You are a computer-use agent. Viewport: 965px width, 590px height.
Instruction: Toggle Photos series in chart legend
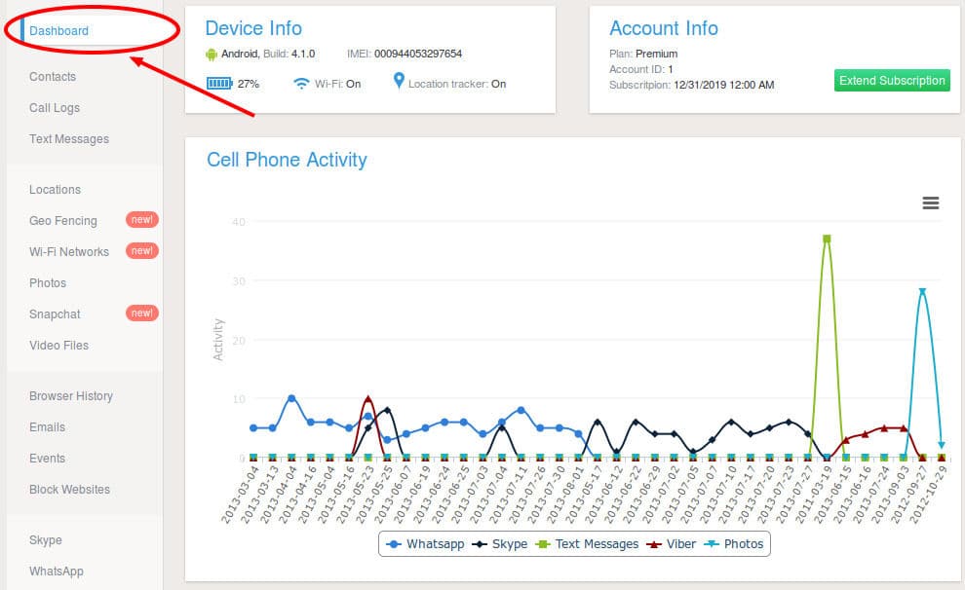(734, 544)
